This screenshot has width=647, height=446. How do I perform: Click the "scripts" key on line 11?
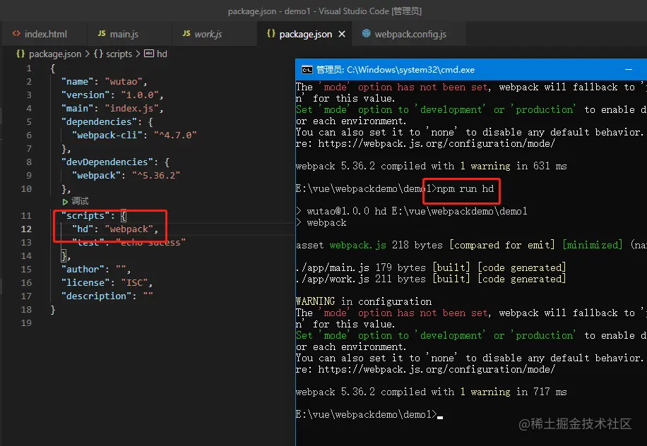(x=85, y=215)
